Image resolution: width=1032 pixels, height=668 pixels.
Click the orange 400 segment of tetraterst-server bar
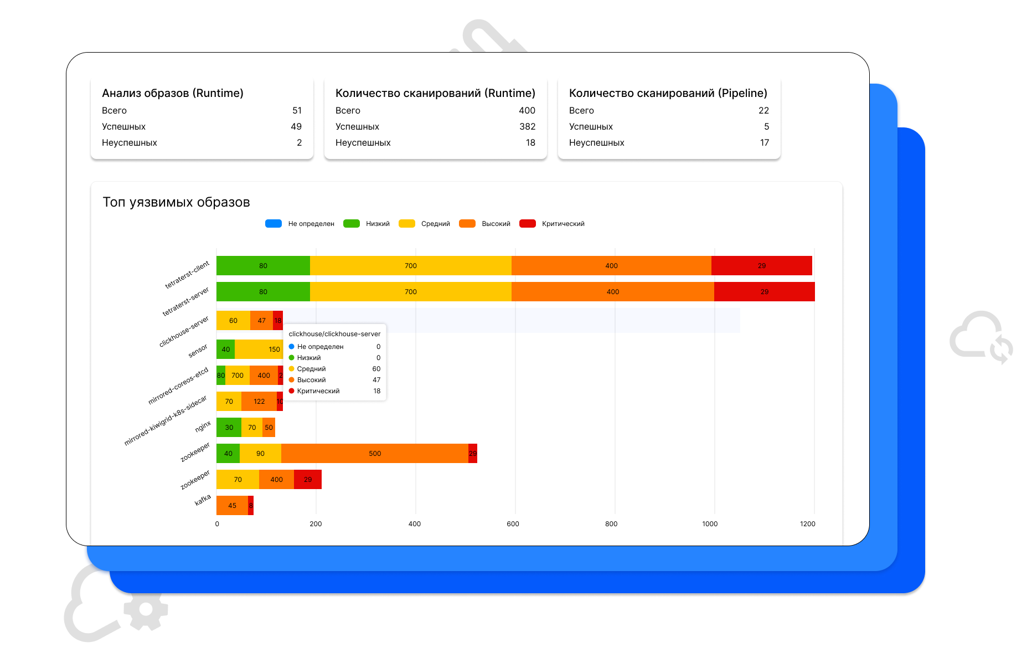coord(613,292)
